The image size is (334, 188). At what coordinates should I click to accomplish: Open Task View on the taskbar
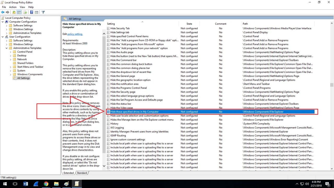tap(15, 184)
